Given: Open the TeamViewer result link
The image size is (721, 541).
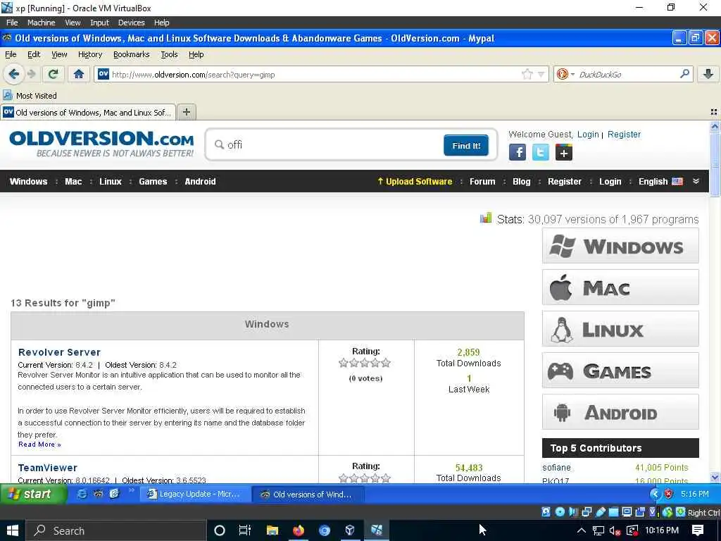Looking at the screenshot, I should tap(47, 468).
